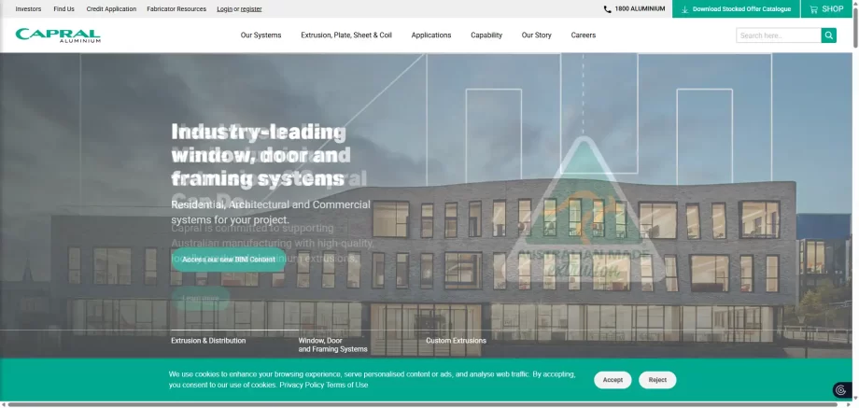Open the Our Systems menu
Image resolution: width=859 pixels, height=408 pixels.
pos(261,35)
